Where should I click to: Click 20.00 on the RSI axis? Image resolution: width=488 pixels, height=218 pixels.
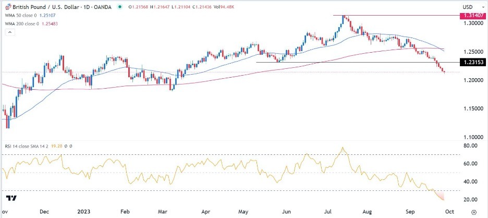pos(471,199)
